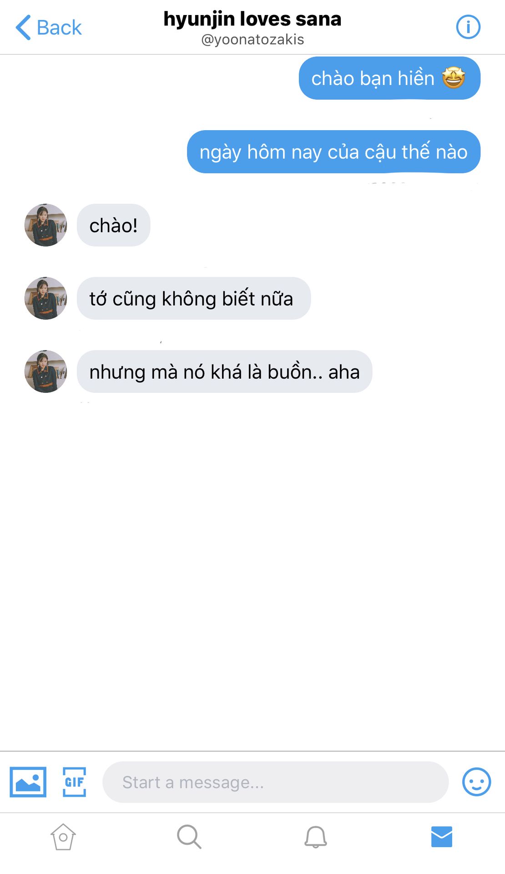Open Notifications bell tab
This screenshot has width=505, height=874.
316,837
